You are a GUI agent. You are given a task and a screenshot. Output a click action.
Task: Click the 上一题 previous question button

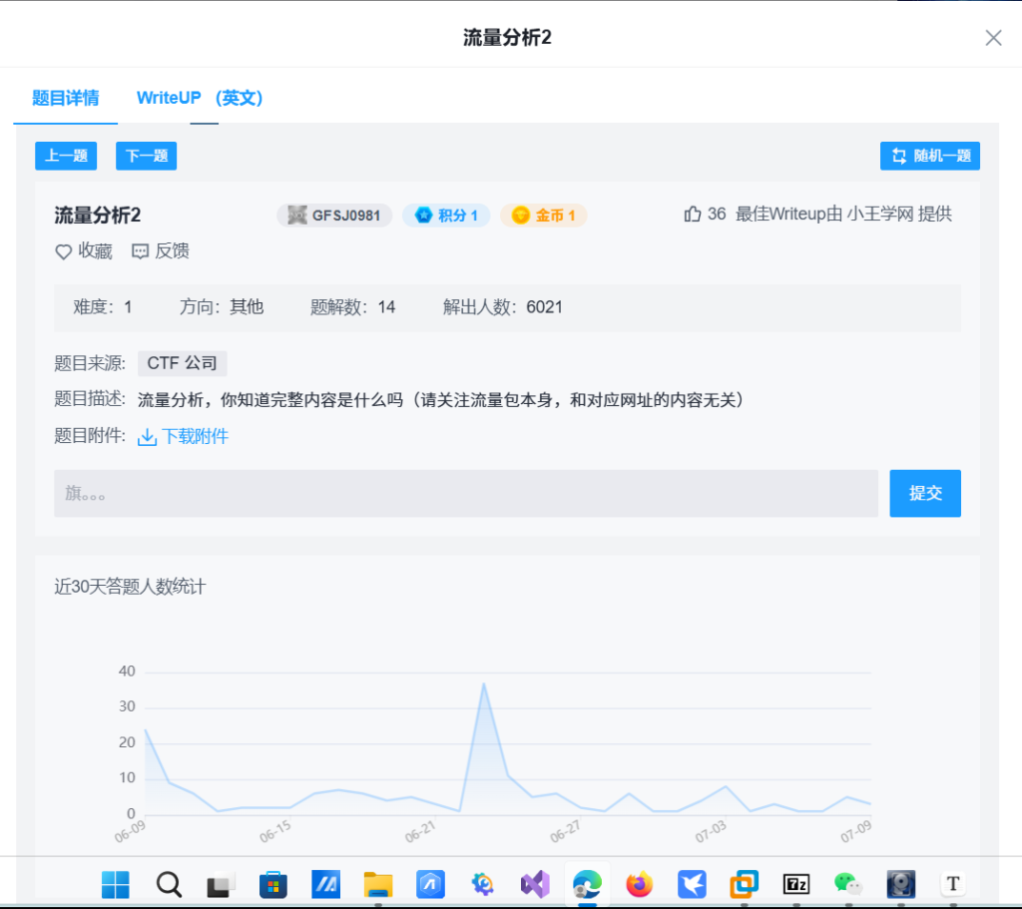click(x=66, y=156)
